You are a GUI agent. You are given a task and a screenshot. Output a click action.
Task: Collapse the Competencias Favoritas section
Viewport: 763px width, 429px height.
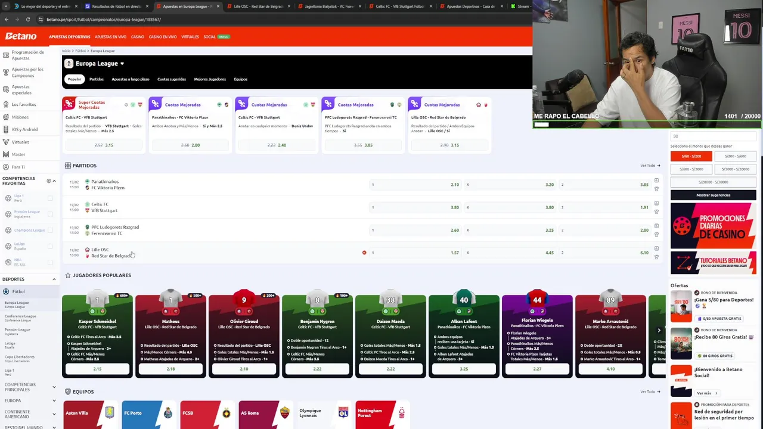(54, 181)
